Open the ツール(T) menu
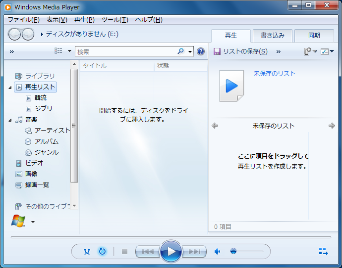Viewport: 342px width, 268px height. coord(115,20)
